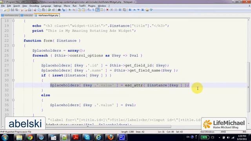Click the Open file toolbar icon
Screen dimensions: 251x141
(x=8, y=10)
